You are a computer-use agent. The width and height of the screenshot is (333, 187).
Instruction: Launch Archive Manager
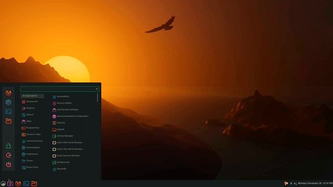point(63,136)
